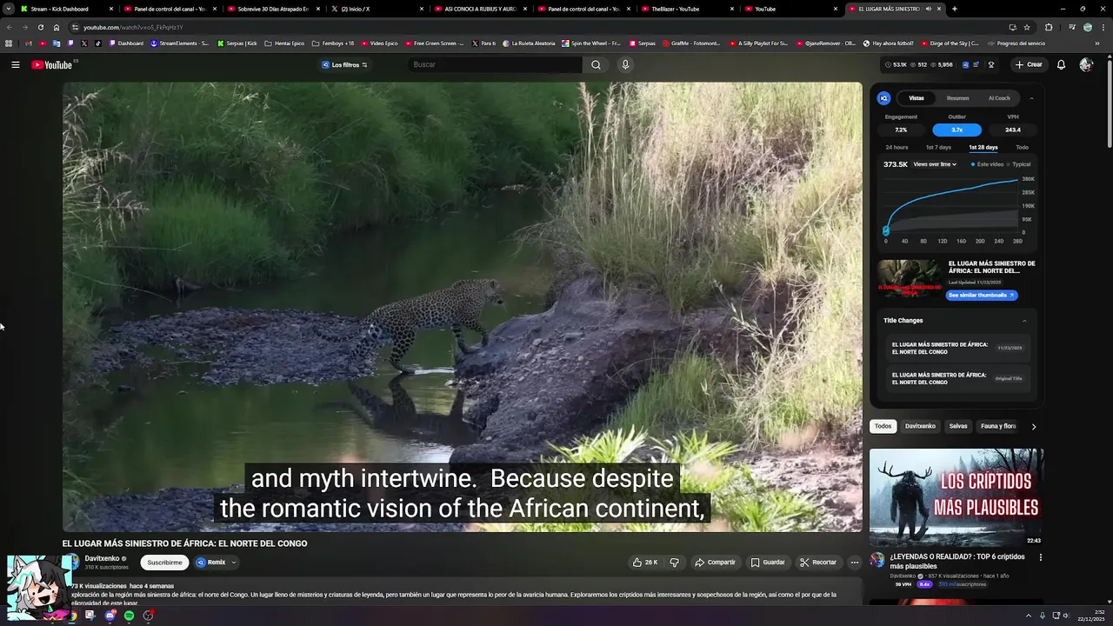Screen dimensions: 1113x626
Task: Dislike the video
Action: pos(674,563)
